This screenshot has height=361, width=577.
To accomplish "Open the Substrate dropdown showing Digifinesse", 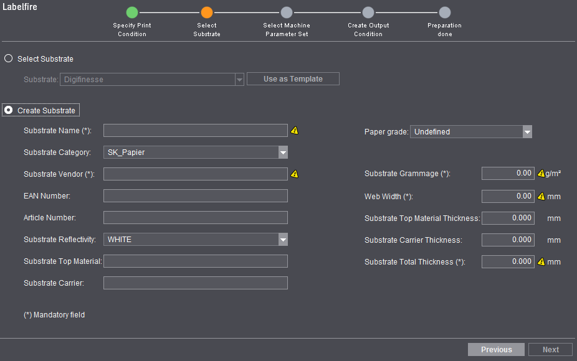I will 152,80.
